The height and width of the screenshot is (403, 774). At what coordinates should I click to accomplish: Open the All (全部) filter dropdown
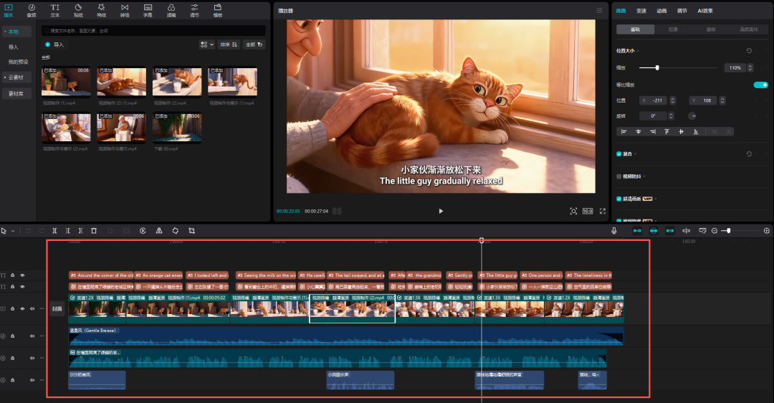(x=254, y=44)
